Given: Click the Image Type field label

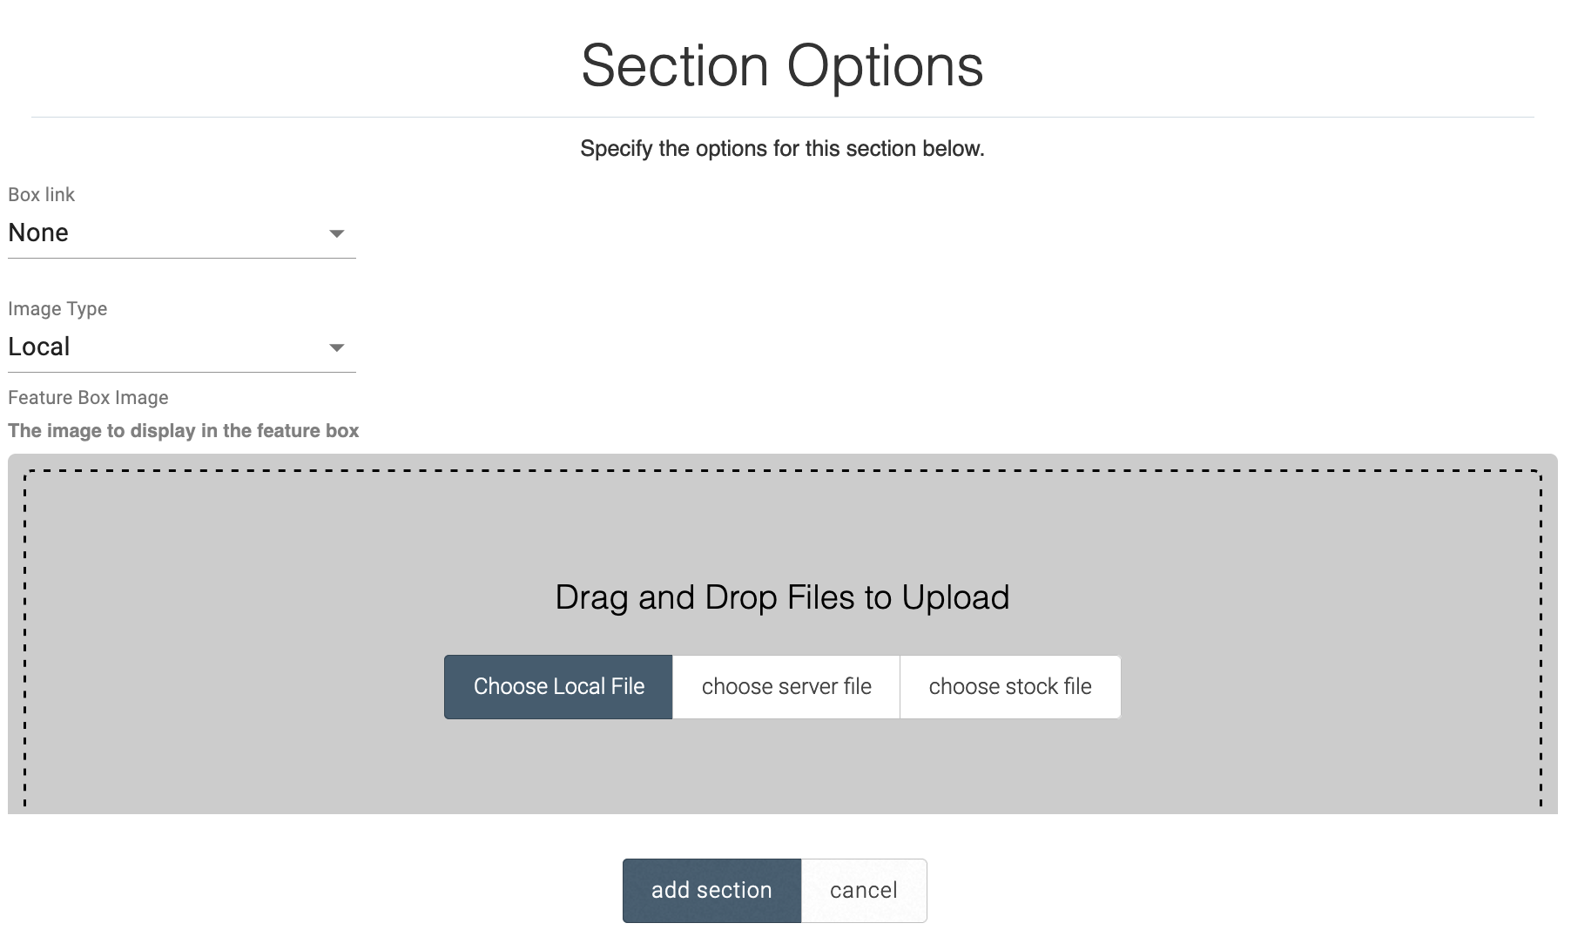Looking at the screenshot, I should [x=57, y=309].
